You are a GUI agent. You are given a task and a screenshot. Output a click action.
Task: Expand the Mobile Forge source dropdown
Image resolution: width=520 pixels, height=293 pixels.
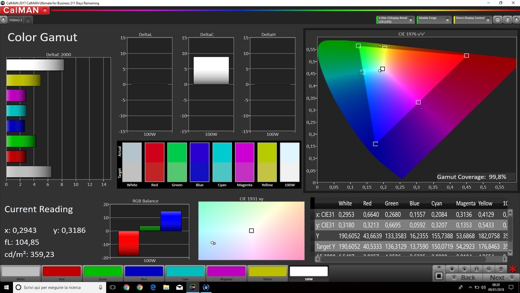point(448,20)
